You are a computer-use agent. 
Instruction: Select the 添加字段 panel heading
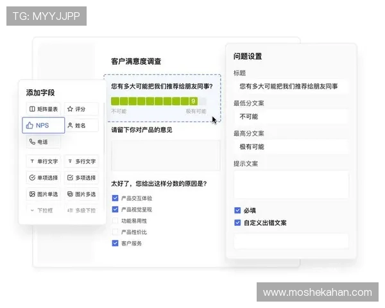40,92
